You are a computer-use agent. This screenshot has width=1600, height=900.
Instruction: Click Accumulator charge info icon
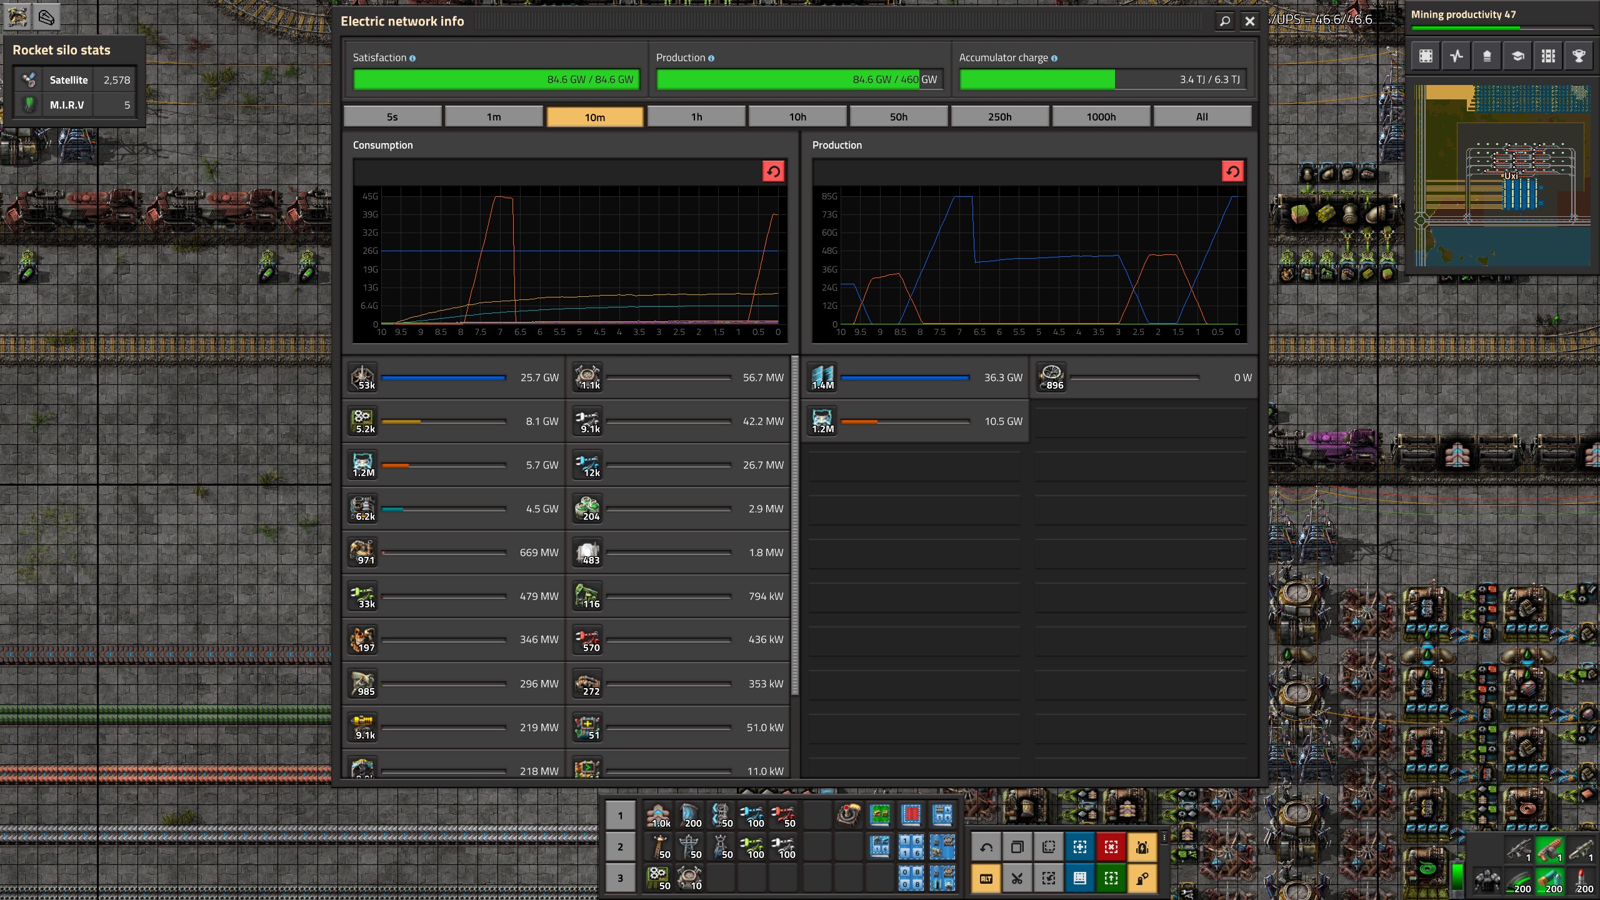coord(1054,58)
